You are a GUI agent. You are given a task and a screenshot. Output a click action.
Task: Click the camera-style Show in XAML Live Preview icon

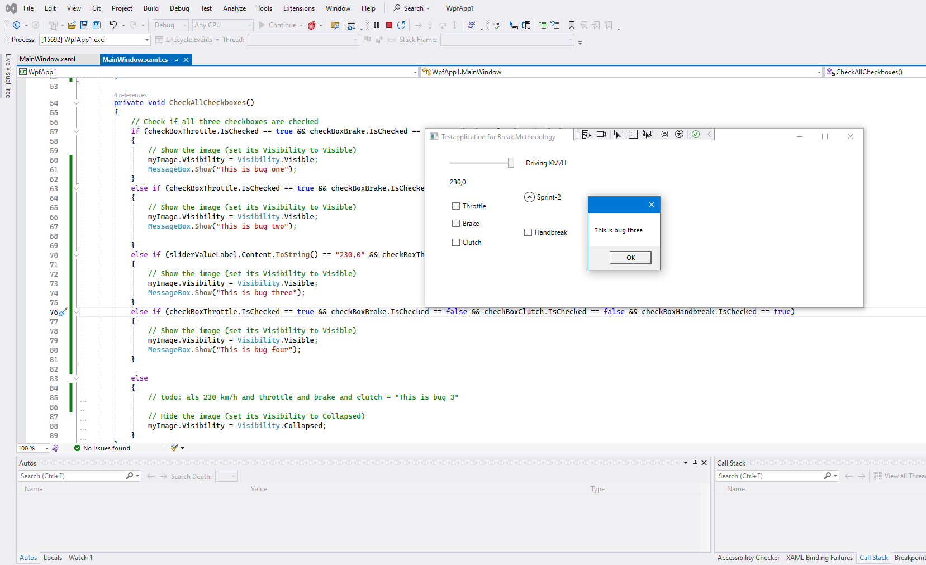(x=601, y=134)
